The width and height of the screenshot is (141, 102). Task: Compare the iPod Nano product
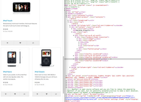point(24,94)
